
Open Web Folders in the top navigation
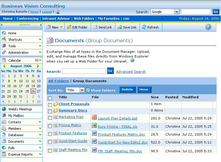[x=84, y=18]
